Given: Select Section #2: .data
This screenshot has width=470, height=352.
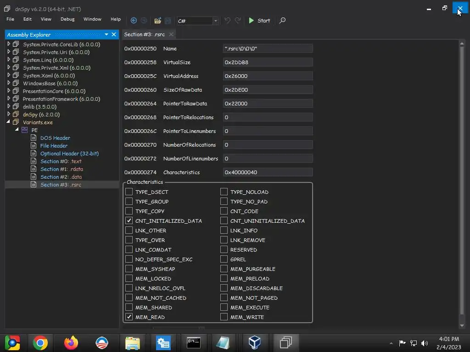Looking at the screenshot, I should 61,177.
